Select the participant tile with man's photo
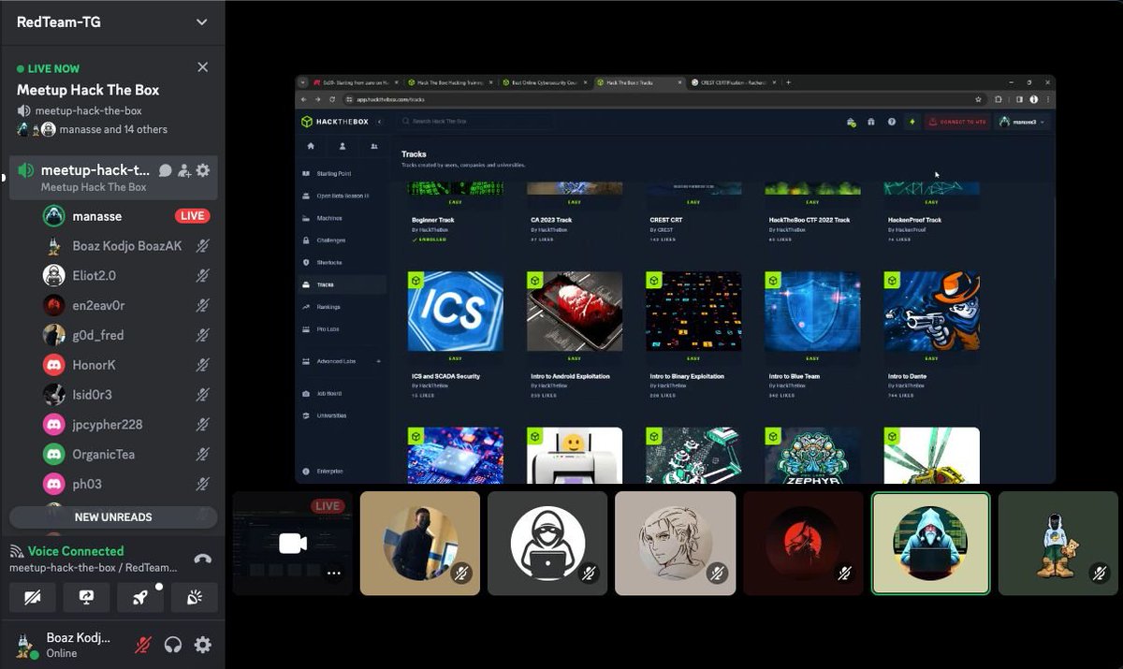 coord(420,544)
